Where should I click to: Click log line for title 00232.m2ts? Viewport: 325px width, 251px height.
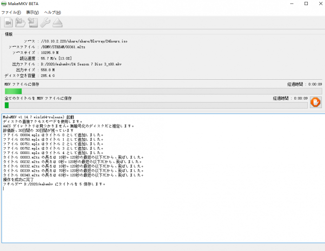click(72, 162)
